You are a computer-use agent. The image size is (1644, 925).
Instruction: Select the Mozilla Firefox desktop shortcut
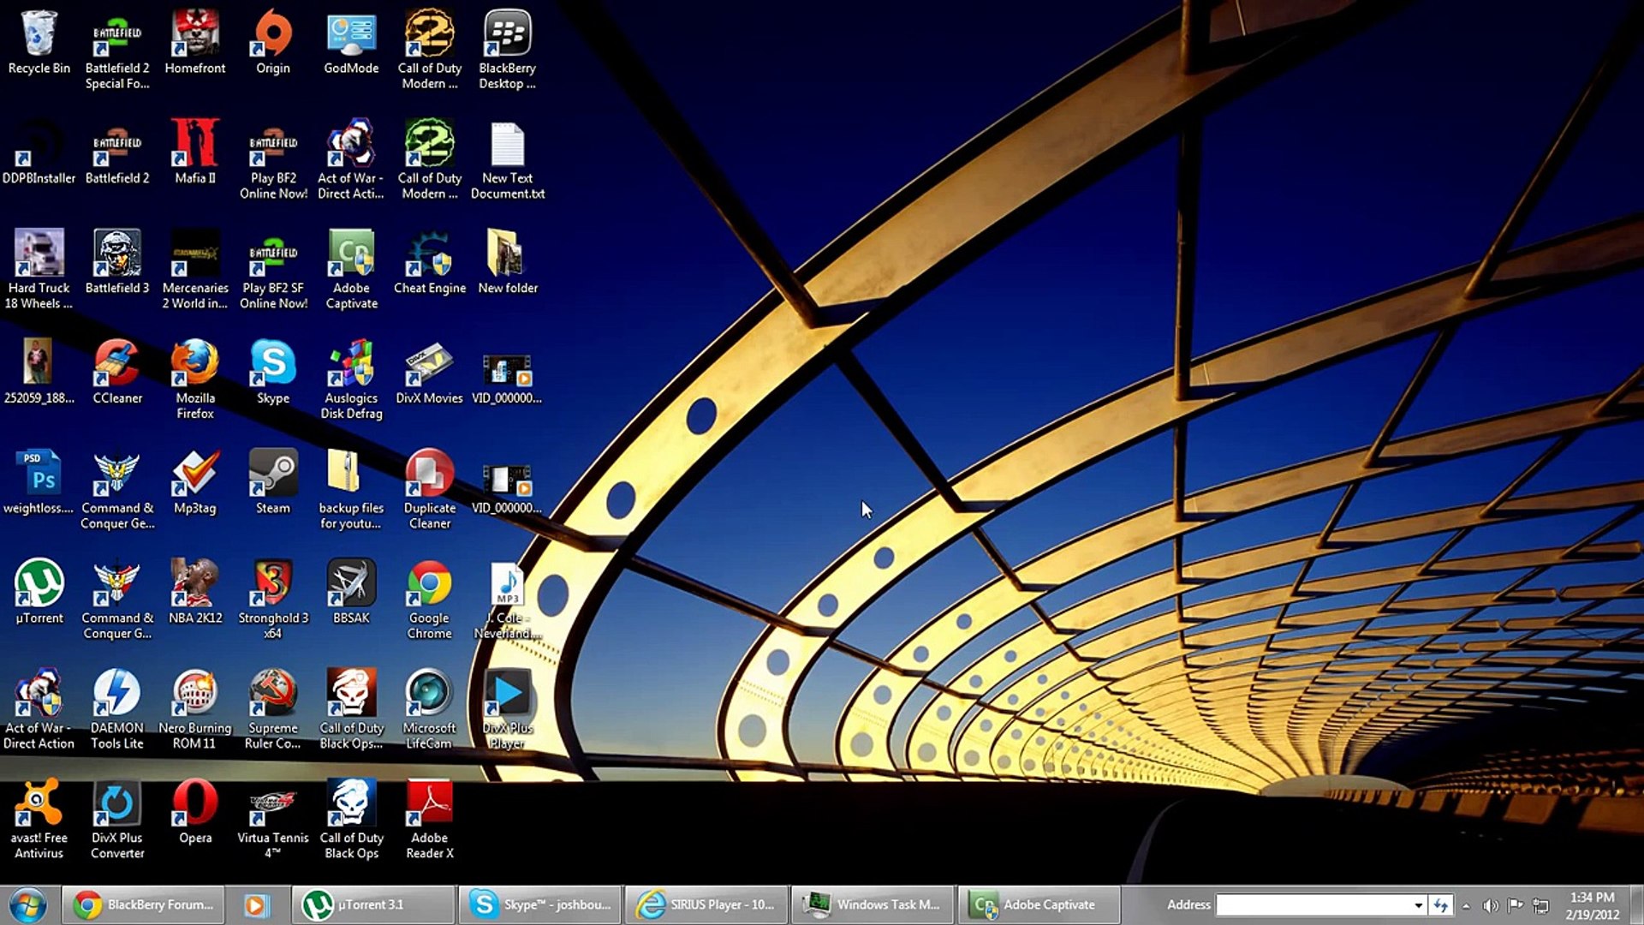(x=195, y=364)
